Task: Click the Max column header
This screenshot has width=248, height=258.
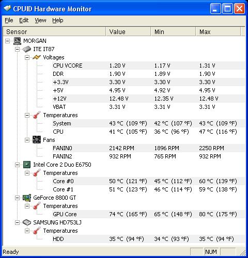Action: (218, 31)
